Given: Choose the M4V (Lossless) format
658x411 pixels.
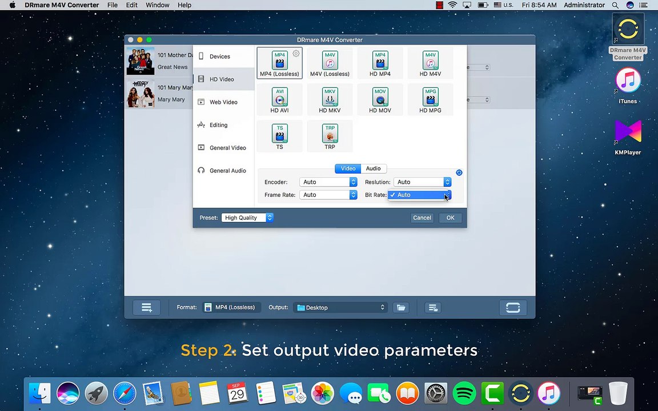Looking at the screenshot, I should pos(330,63).
